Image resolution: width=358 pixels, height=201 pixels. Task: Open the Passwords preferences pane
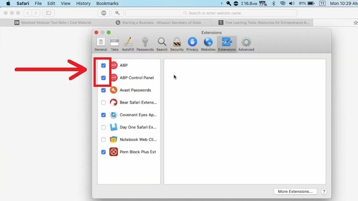145,44
